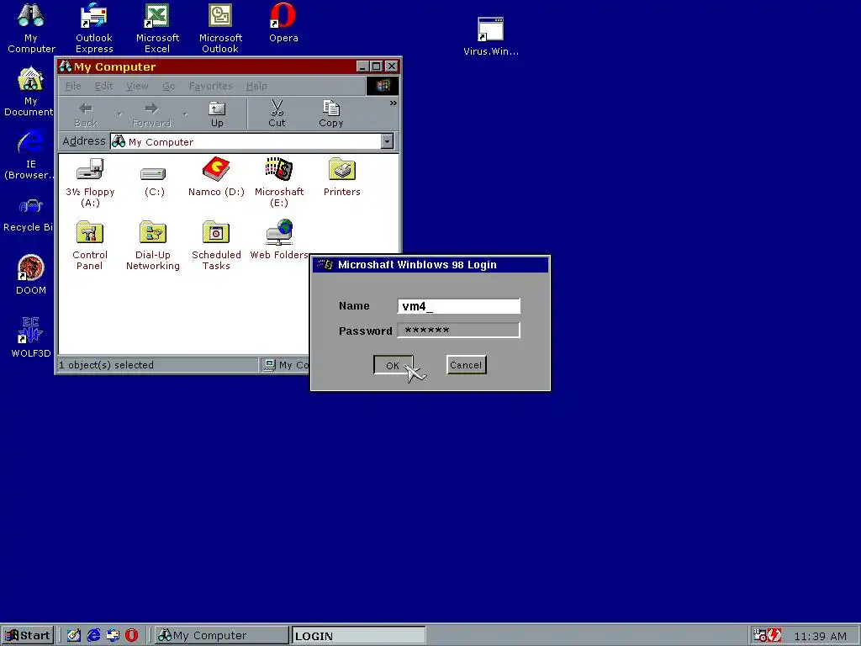861x646 pixels.
Task: Launch Microsoft Excel desktop shortcut
Action: pyautogui.click(x=157, y=28)
